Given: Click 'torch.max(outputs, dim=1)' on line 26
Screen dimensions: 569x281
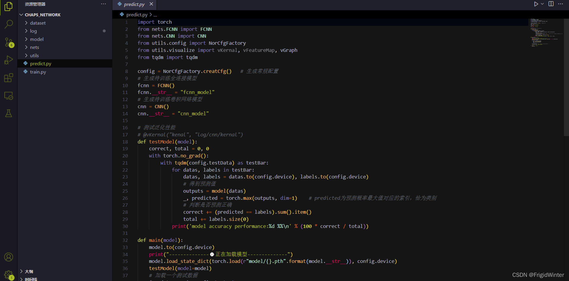Looking at the screenshot, I should coord(262,198).
